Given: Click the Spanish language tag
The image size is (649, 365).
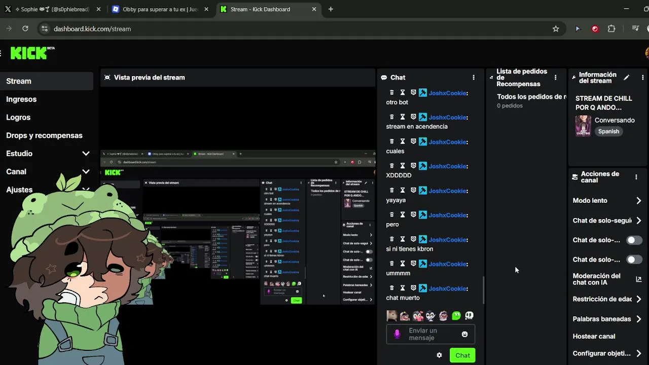Looking at the screenshot, I should [608, 131].
